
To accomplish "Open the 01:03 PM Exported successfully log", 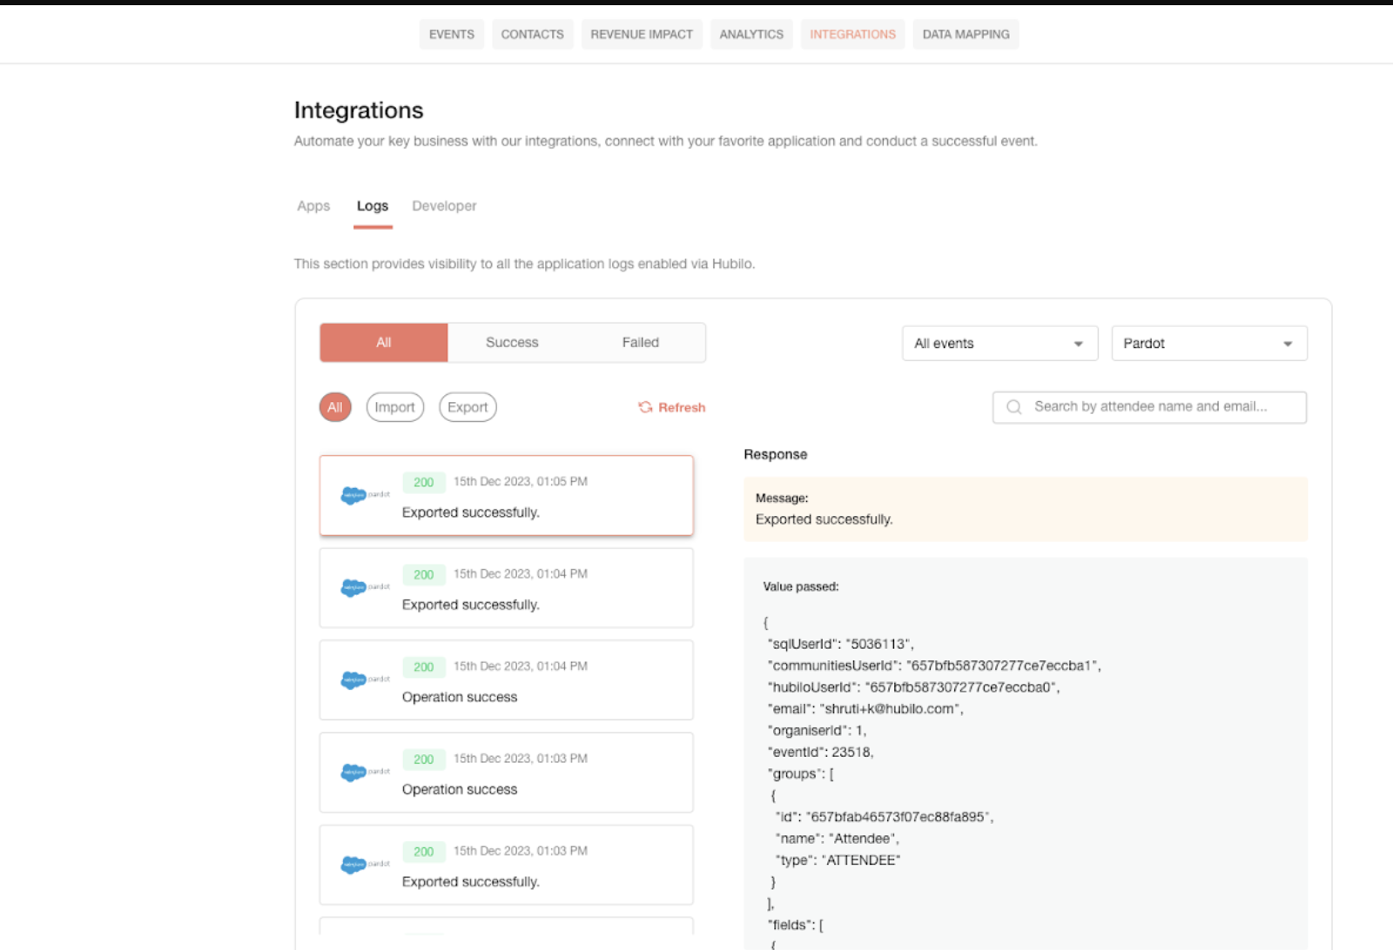I will [506, 865].
